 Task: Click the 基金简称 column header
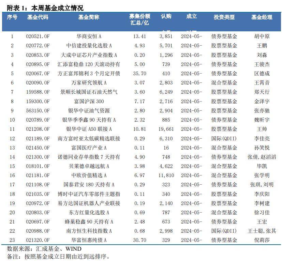[x=89, y=17]
